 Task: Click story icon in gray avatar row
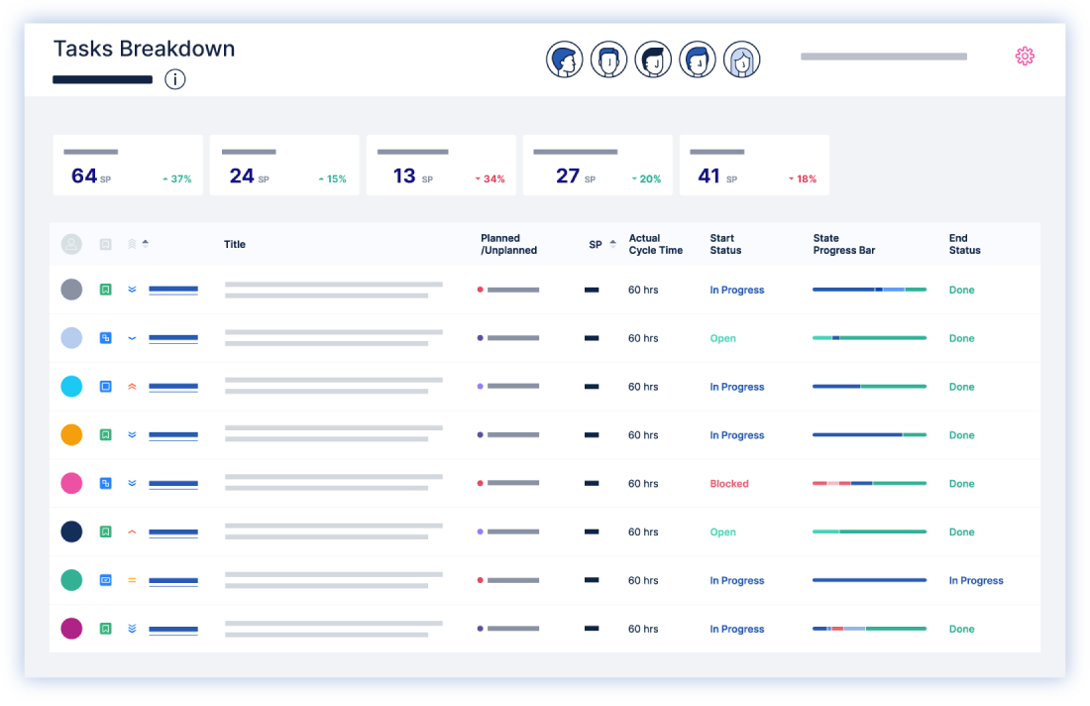106,290
